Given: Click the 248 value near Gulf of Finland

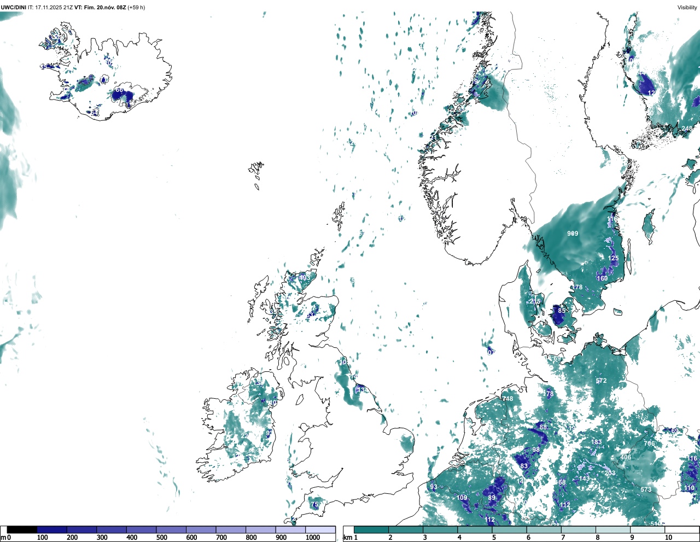Looking at the screenshot, I should coord(687,129).
